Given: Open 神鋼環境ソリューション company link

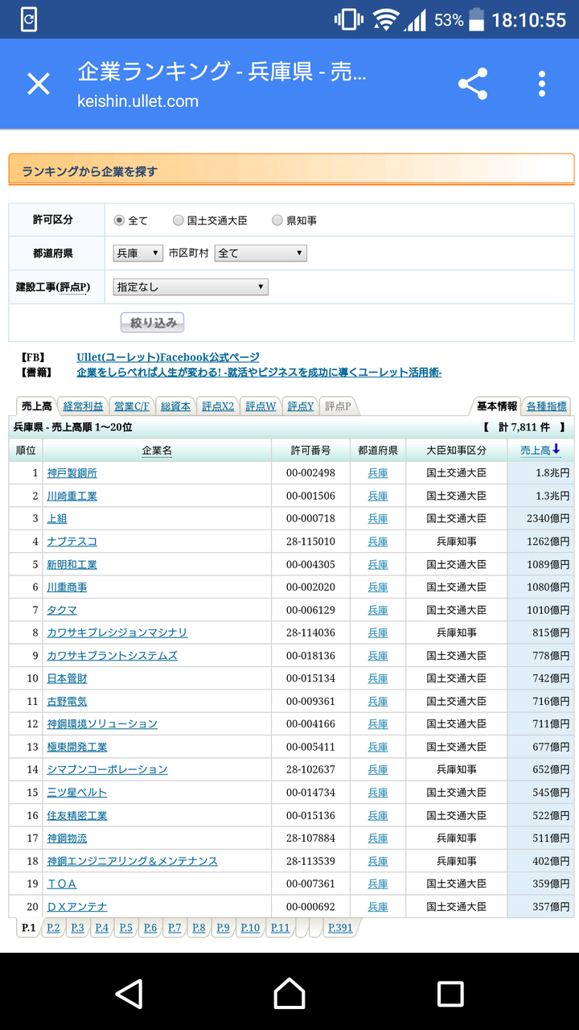Looking at the screenshot, I should coord(102,723).
